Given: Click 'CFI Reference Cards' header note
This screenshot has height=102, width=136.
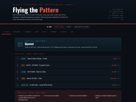Looking at the screenshot, I should pyautogui.click(x=116, y=16).
